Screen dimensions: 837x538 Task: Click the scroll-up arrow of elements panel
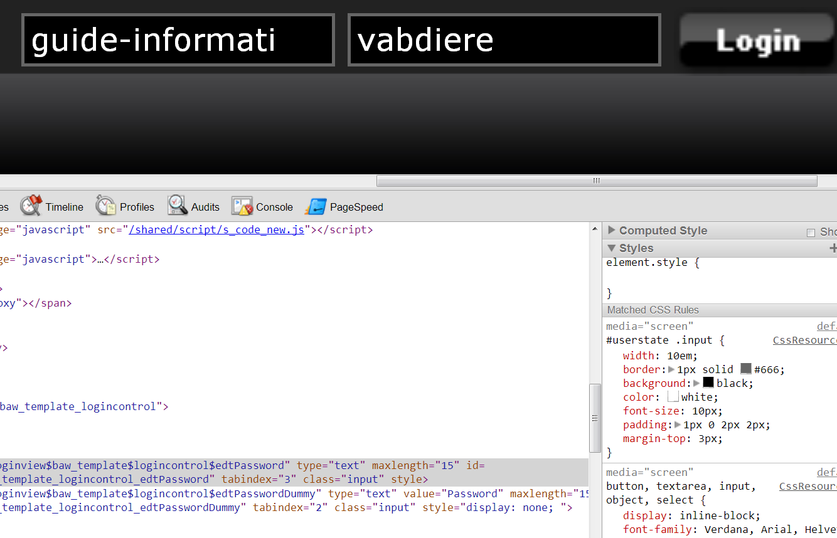[595, 229]
